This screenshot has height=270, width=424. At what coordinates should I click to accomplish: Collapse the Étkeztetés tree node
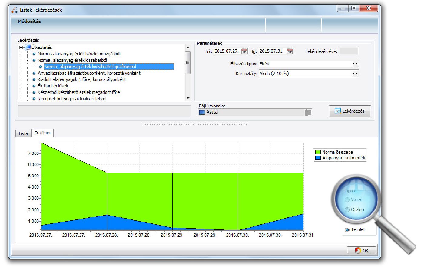coord(21,48)
